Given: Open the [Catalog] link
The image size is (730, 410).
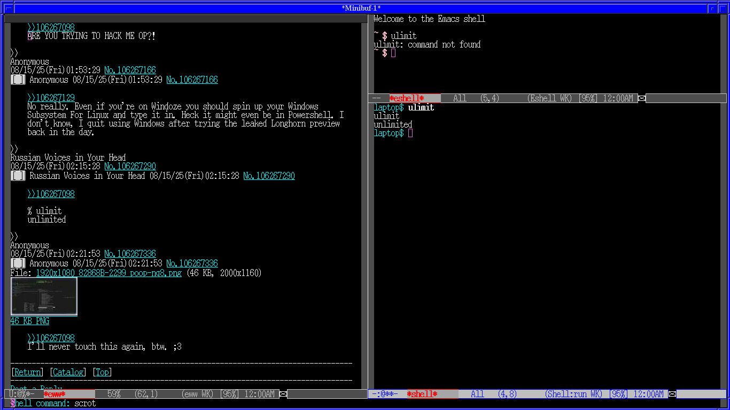Looking at the screenshot, I should point(68,373).
